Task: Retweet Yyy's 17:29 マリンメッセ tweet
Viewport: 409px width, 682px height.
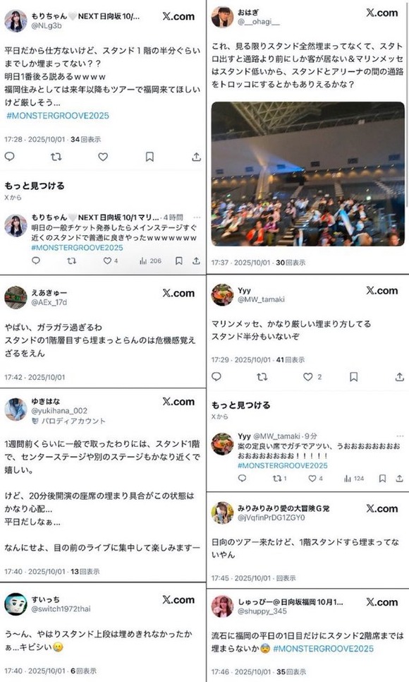Action: [262, 377]
